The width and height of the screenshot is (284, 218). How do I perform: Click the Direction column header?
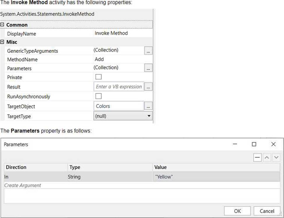pos(36,167)
